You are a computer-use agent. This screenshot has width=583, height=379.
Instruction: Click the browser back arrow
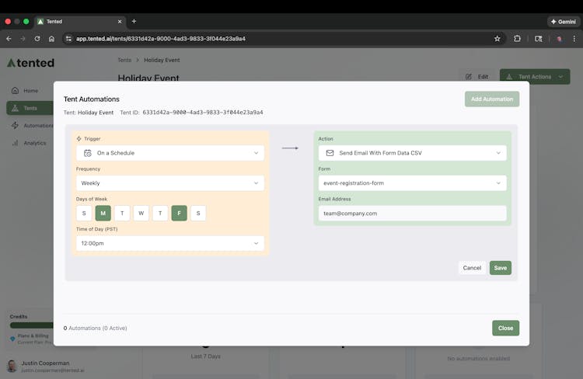point(9,38)
